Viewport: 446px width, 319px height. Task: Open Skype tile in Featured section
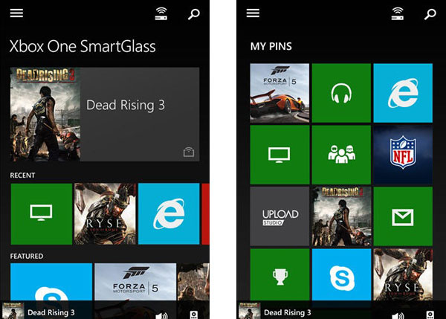(51, 282)
